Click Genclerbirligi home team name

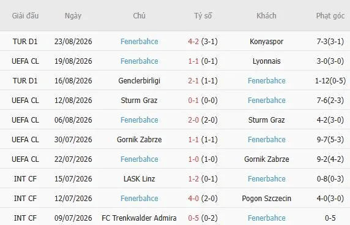pos(140,81)
